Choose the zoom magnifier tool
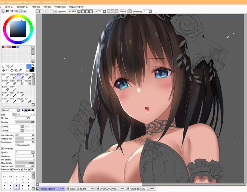Image resolution: width=247 pixels, height=192 pixels. 8,70
